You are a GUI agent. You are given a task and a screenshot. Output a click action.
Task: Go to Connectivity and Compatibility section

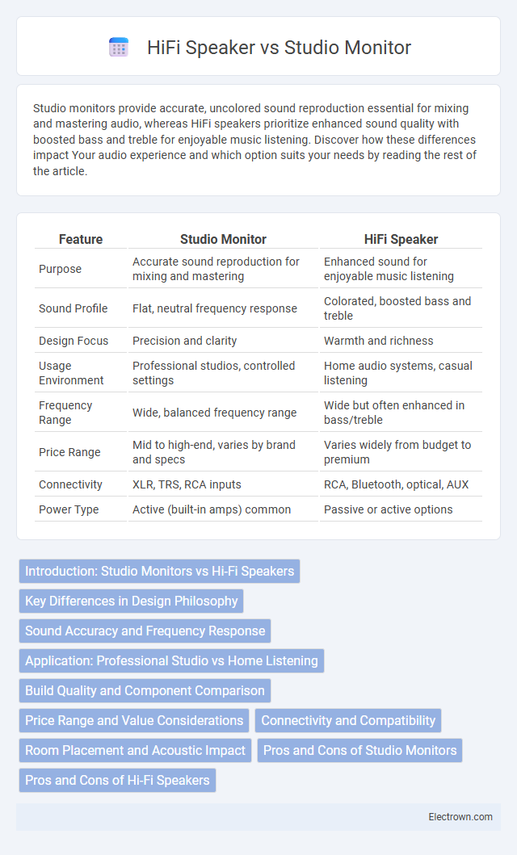pos(348,720)
